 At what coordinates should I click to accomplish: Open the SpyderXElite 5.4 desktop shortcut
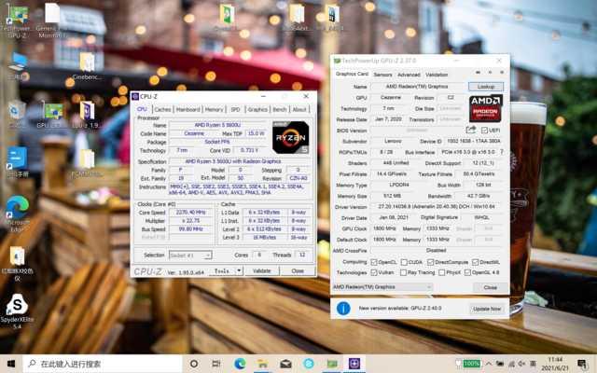click(17, 311)
